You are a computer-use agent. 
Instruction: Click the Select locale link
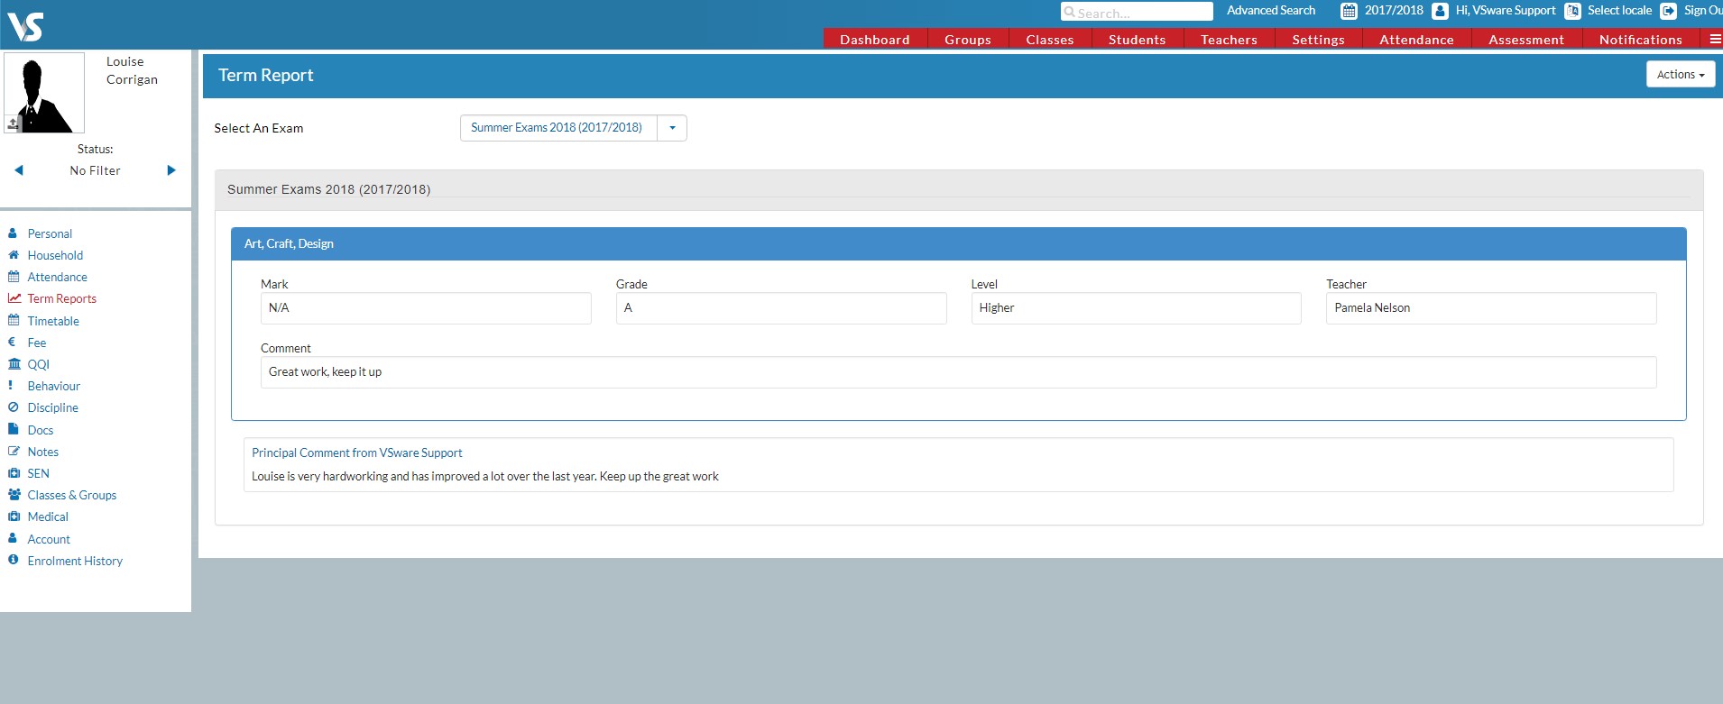1620,11
